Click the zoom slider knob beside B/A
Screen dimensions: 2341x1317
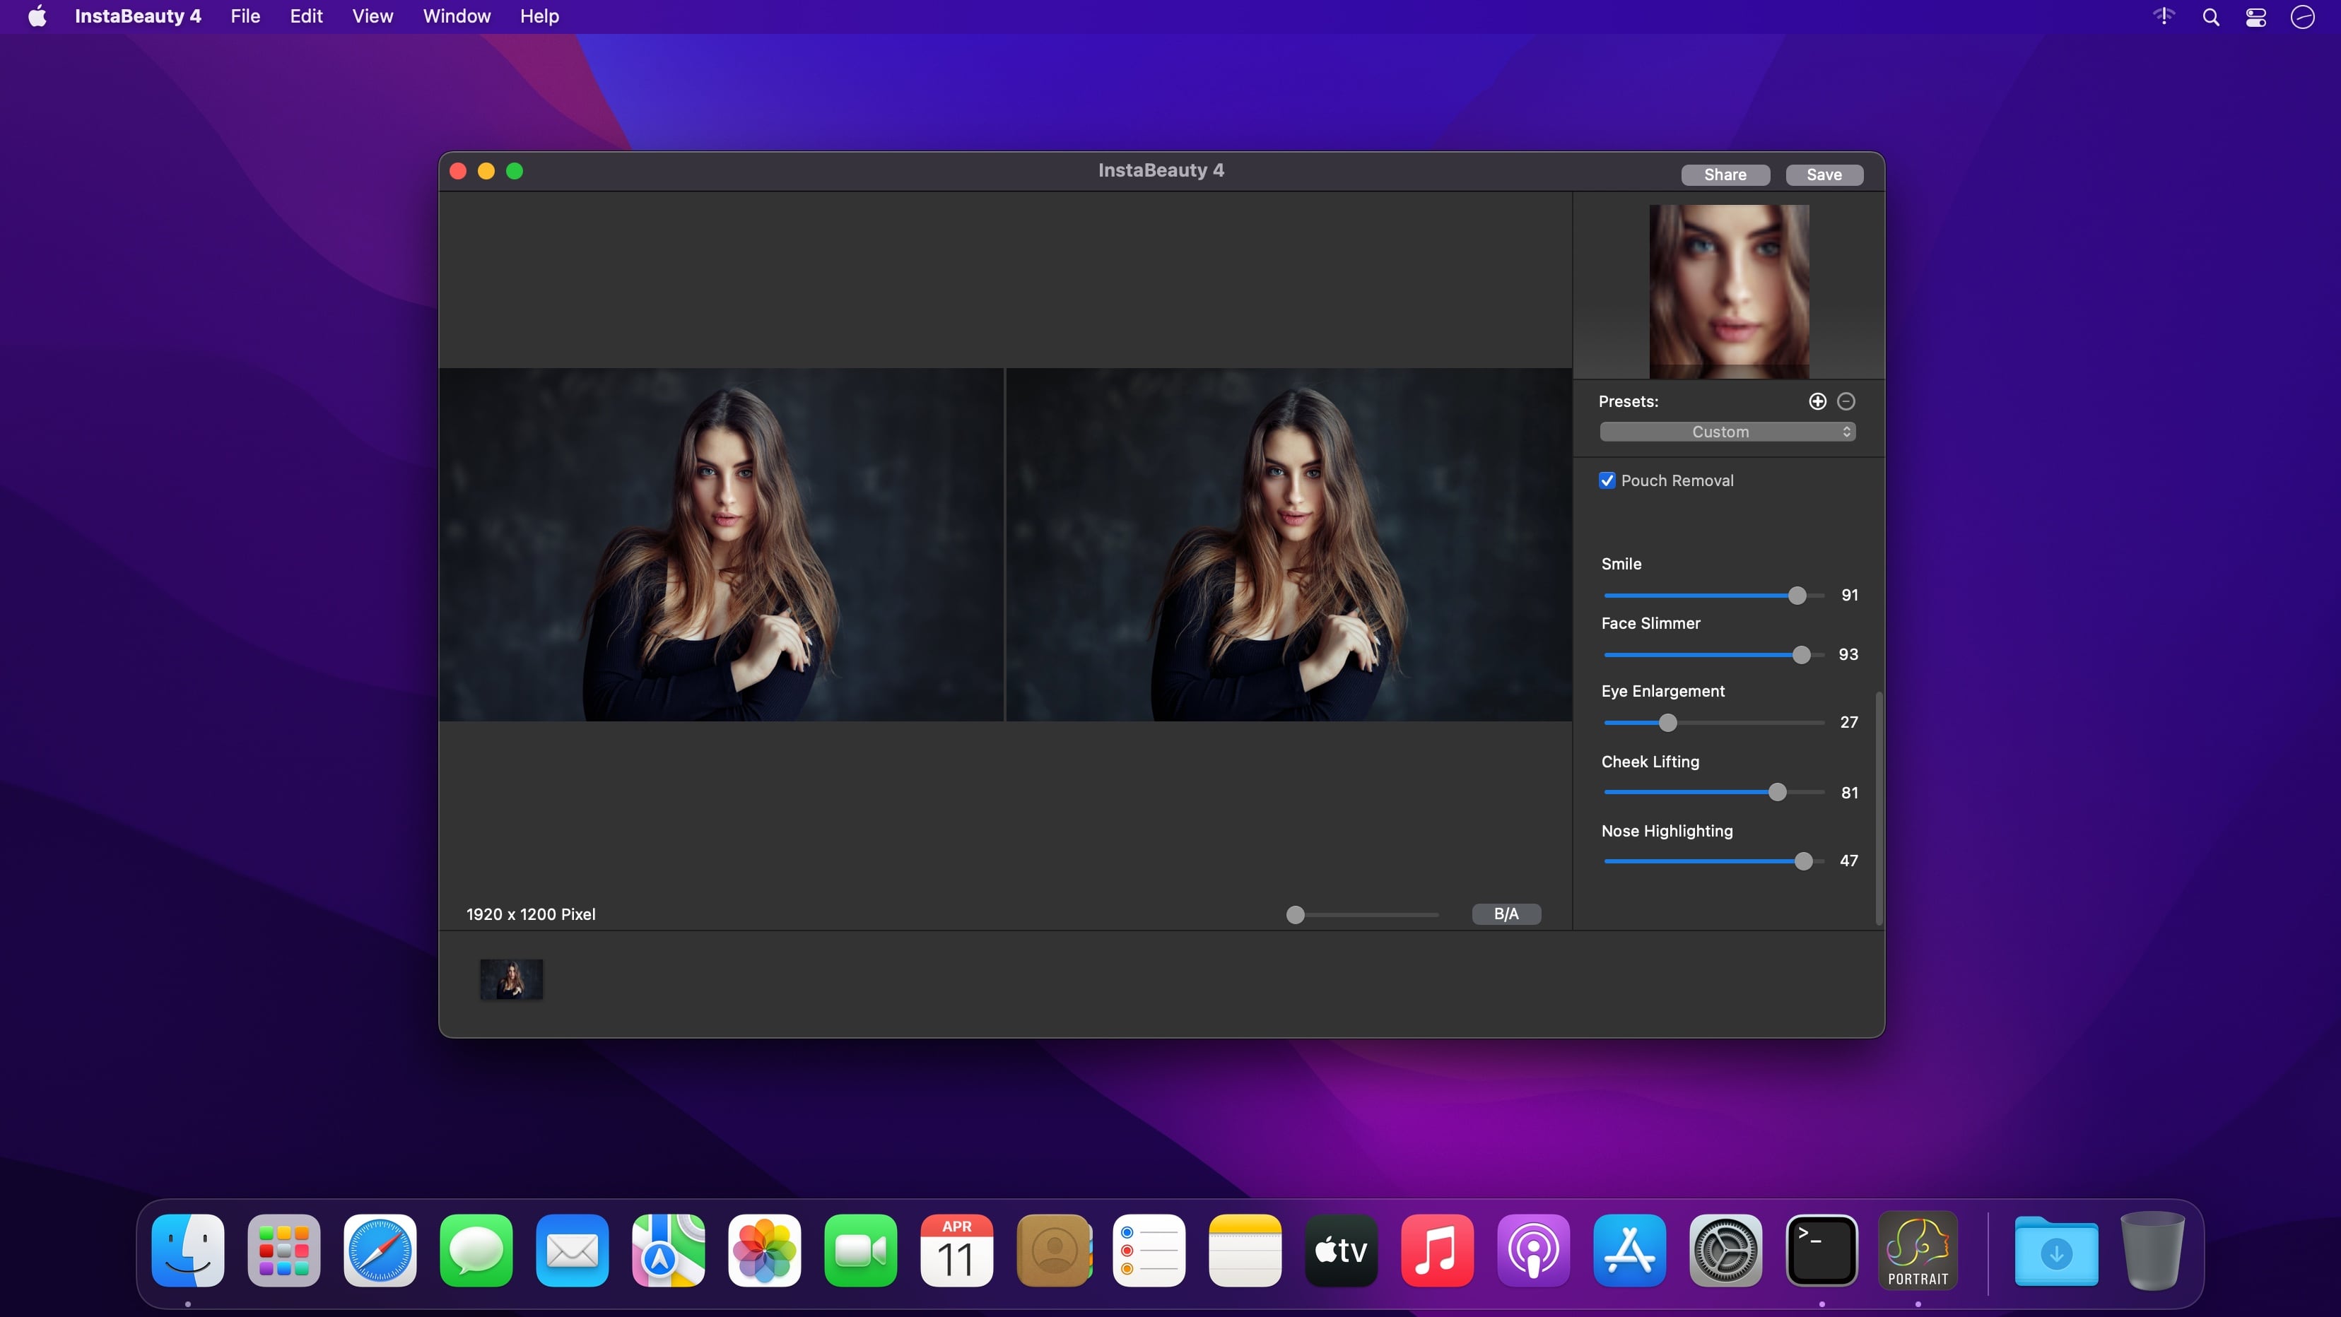[x=1295, y=915]
